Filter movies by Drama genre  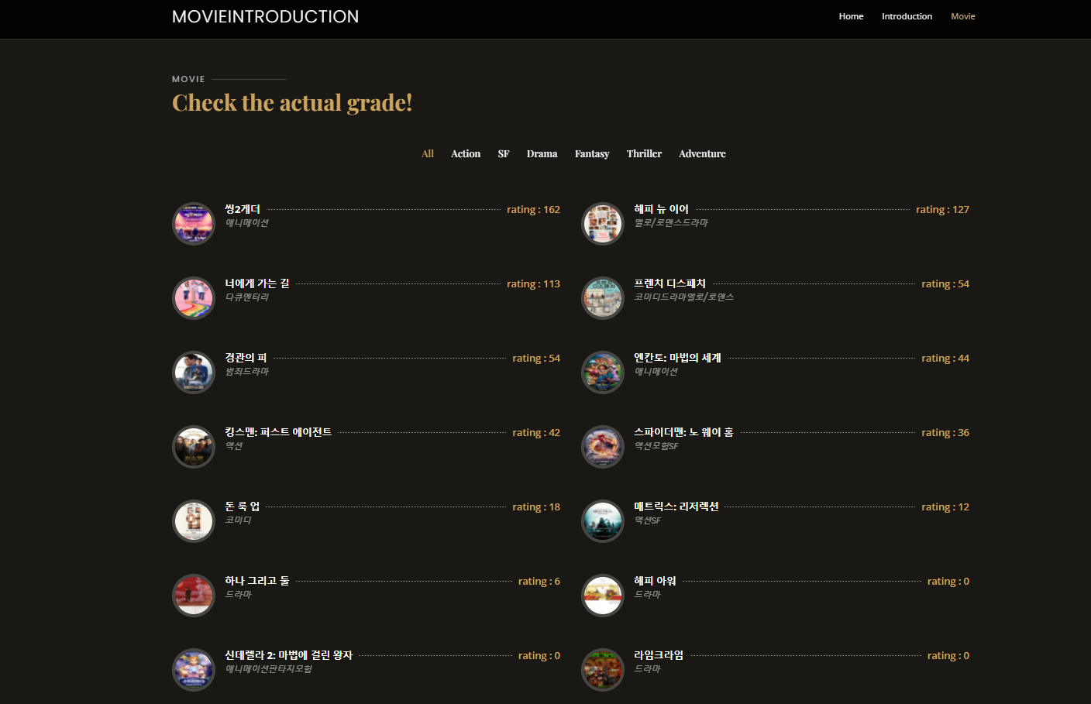pyautogui.click(x=541, y=153)
